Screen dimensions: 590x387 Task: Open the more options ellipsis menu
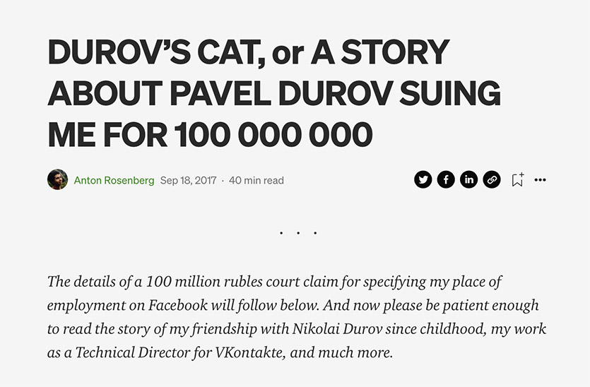540,180
